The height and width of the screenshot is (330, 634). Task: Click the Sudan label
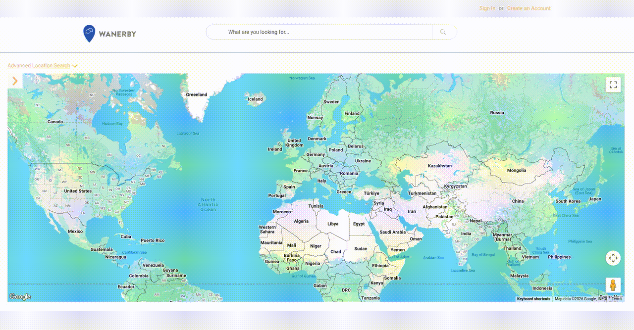tap(361, 248)
